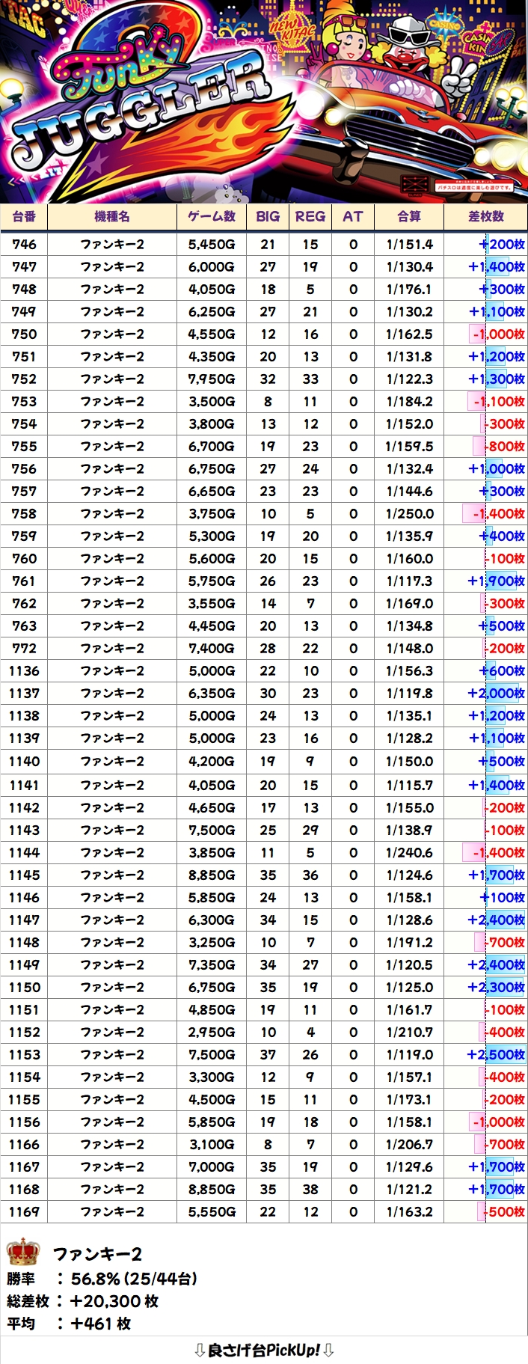Click the small warning badge in banner corner
The image size is (528, 1364).
413,184
